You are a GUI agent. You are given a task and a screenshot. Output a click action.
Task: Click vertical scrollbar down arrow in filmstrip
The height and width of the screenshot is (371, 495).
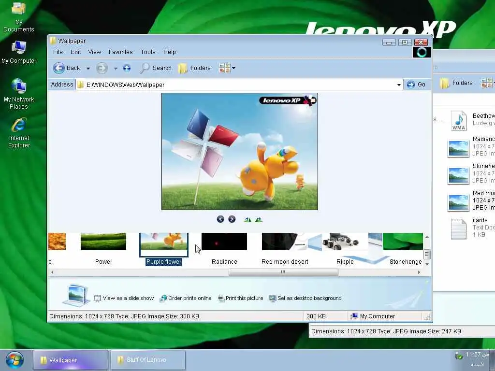pos(427,264)
